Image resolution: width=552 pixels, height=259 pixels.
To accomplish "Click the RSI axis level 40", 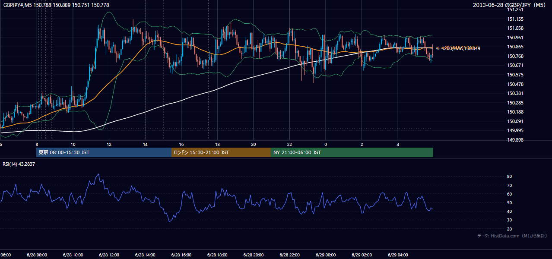I will [x=510, y=212].
